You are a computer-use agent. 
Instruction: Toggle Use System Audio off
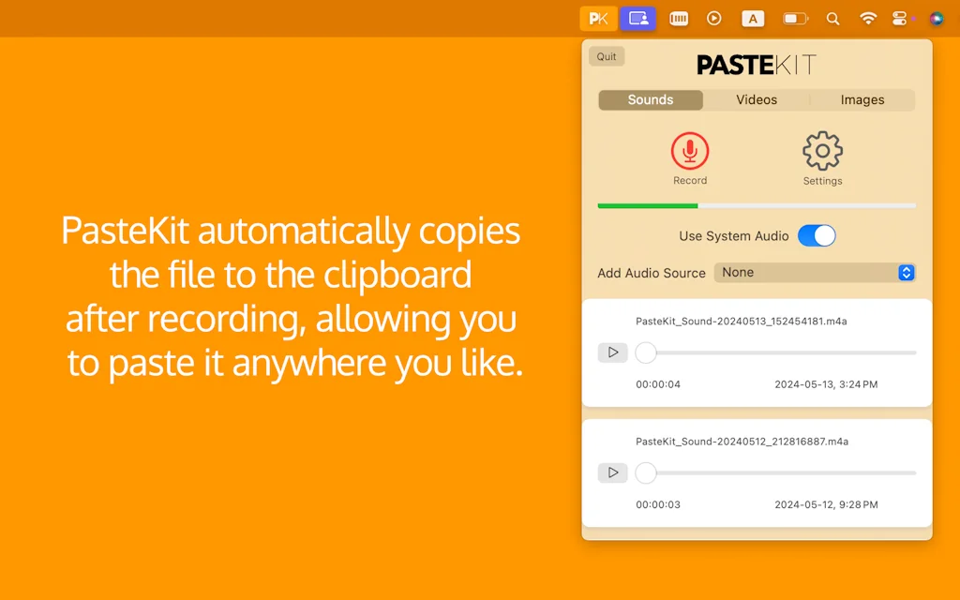pos(816,235)
